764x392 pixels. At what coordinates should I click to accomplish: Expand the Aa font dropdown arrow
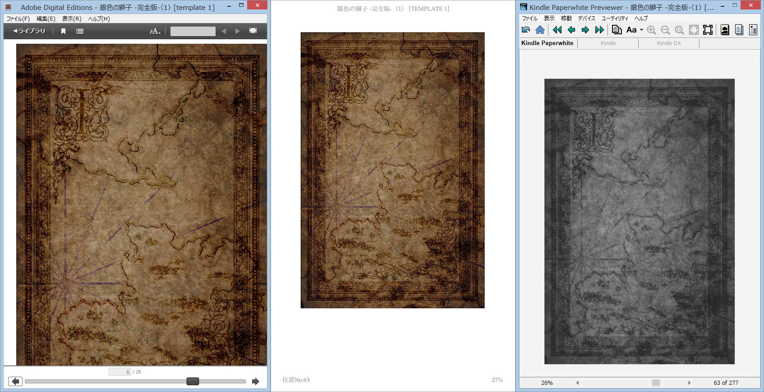[x=641, y=30]
